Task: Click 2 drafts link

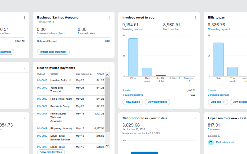Action: tap(127, 90)
